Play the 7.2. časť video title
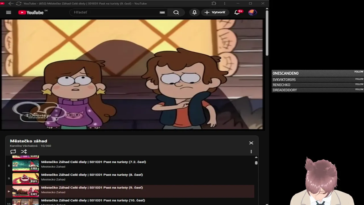 point(94,162)
